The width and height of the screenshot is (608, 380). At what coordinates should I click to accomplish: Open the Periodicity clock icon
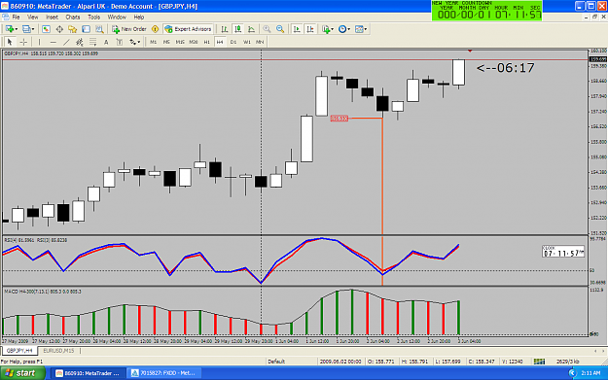click(342, 29)
